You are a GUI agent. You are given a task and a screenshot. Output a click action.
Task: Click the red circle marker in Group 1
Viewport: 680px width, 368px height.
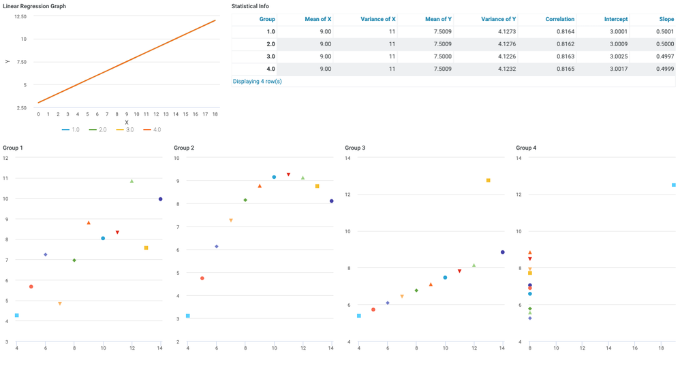click(31, 287)
